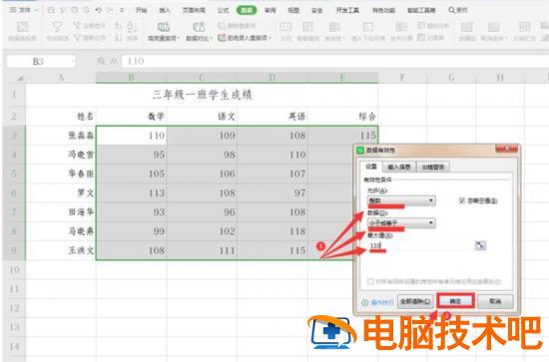Click the 全部清除 button
The image size is (549, 362).
(415, 301)
